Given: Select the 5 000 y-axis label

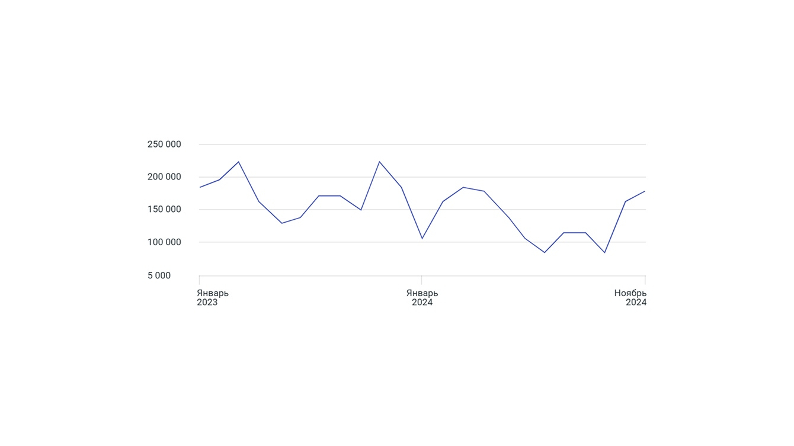Looking at the screenshot, I should 159,275.
